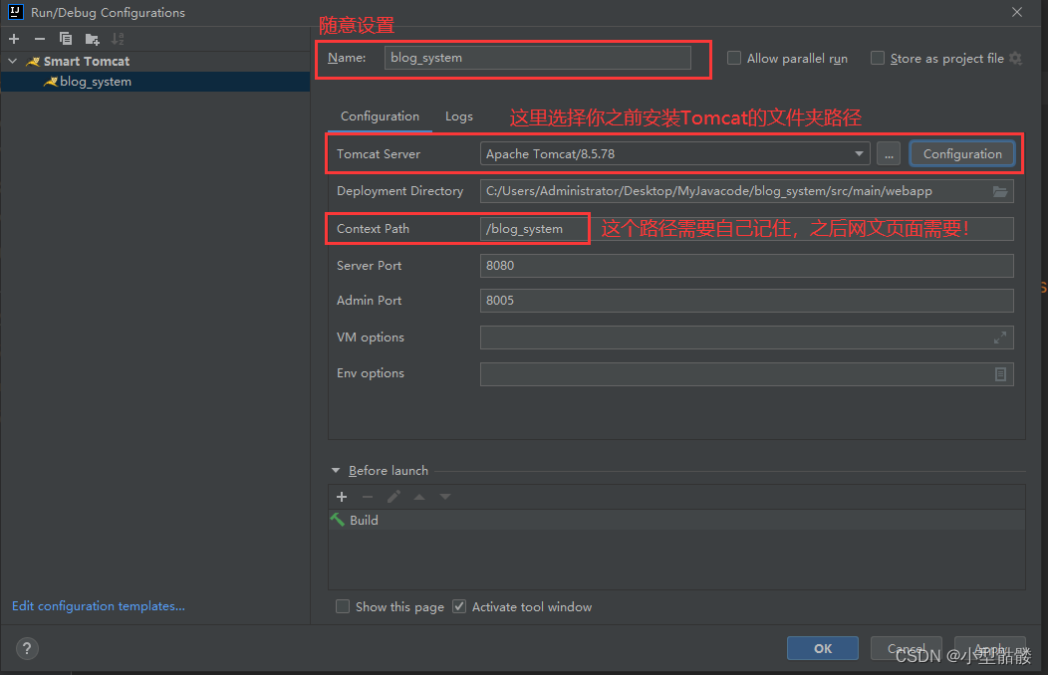
Task: Browse for the Deployment Directory folder
Action: coord(1000,191)
